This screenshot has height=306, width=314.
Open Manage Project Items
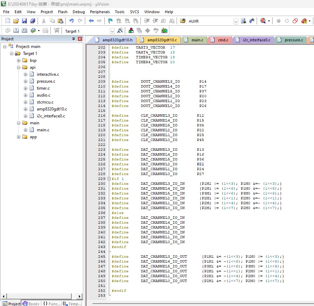[131, 31]
